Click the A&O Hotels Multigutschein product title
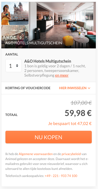98x189 pixels. pyautogui.click(x=48, y=61)
